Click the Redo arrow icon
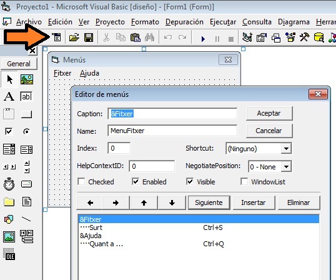The height and width of the screenshot is (280, 336). pos(182,37)
